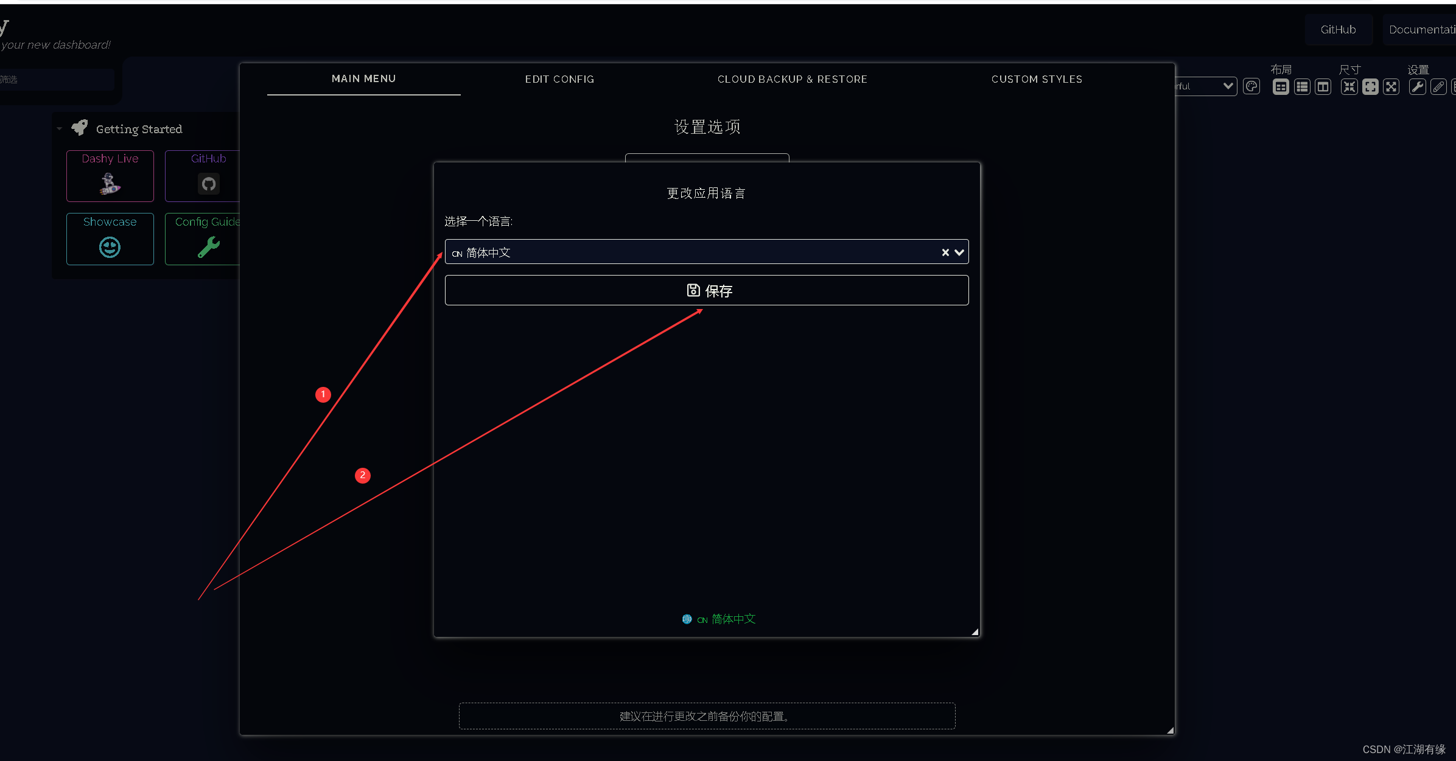
Task: Switch to EDIT CONFIG tab
Action: tap(559, 79)
